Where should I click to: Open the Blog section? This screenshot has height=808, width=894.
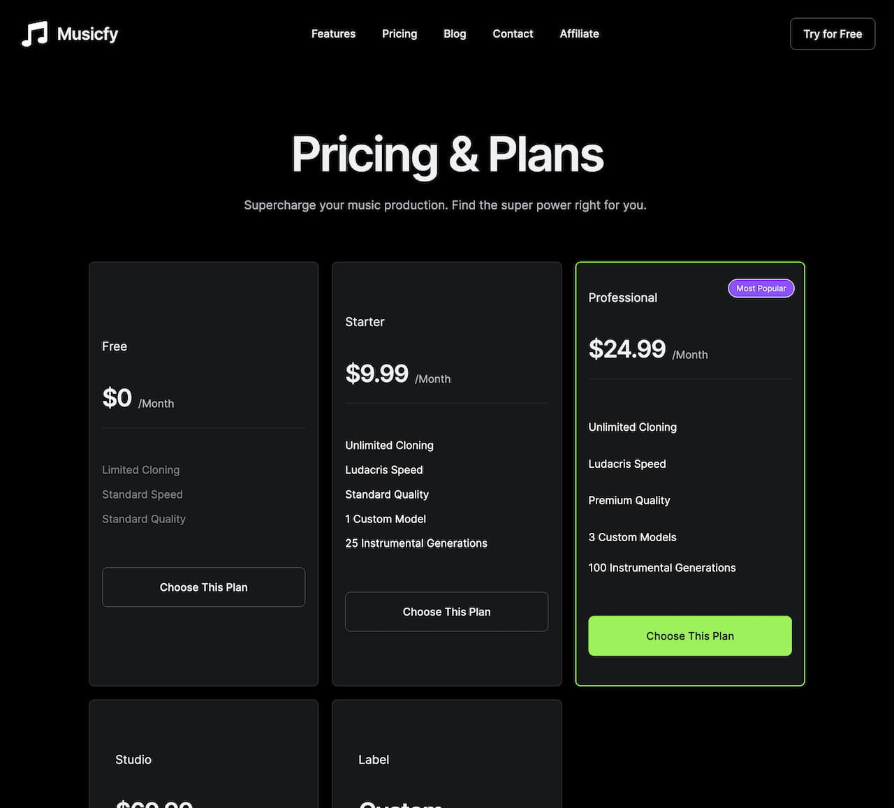tap(455, 34)
